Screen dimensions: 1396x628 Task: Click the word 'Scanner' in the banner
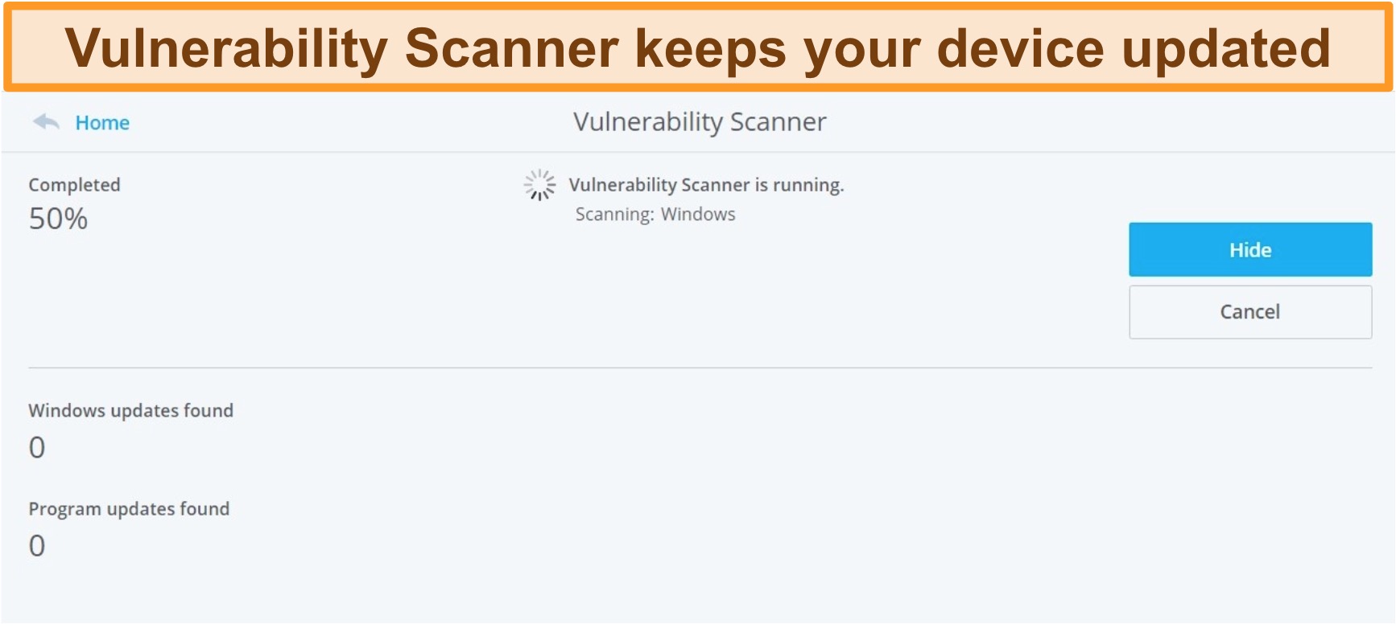coord(511,48)
